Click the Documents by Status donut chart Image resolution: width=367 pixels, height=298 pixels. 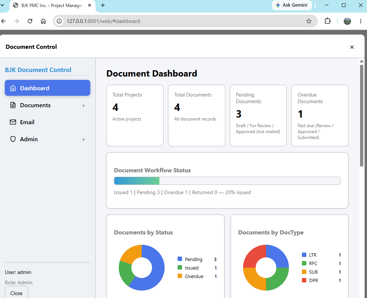coord(142,268)
